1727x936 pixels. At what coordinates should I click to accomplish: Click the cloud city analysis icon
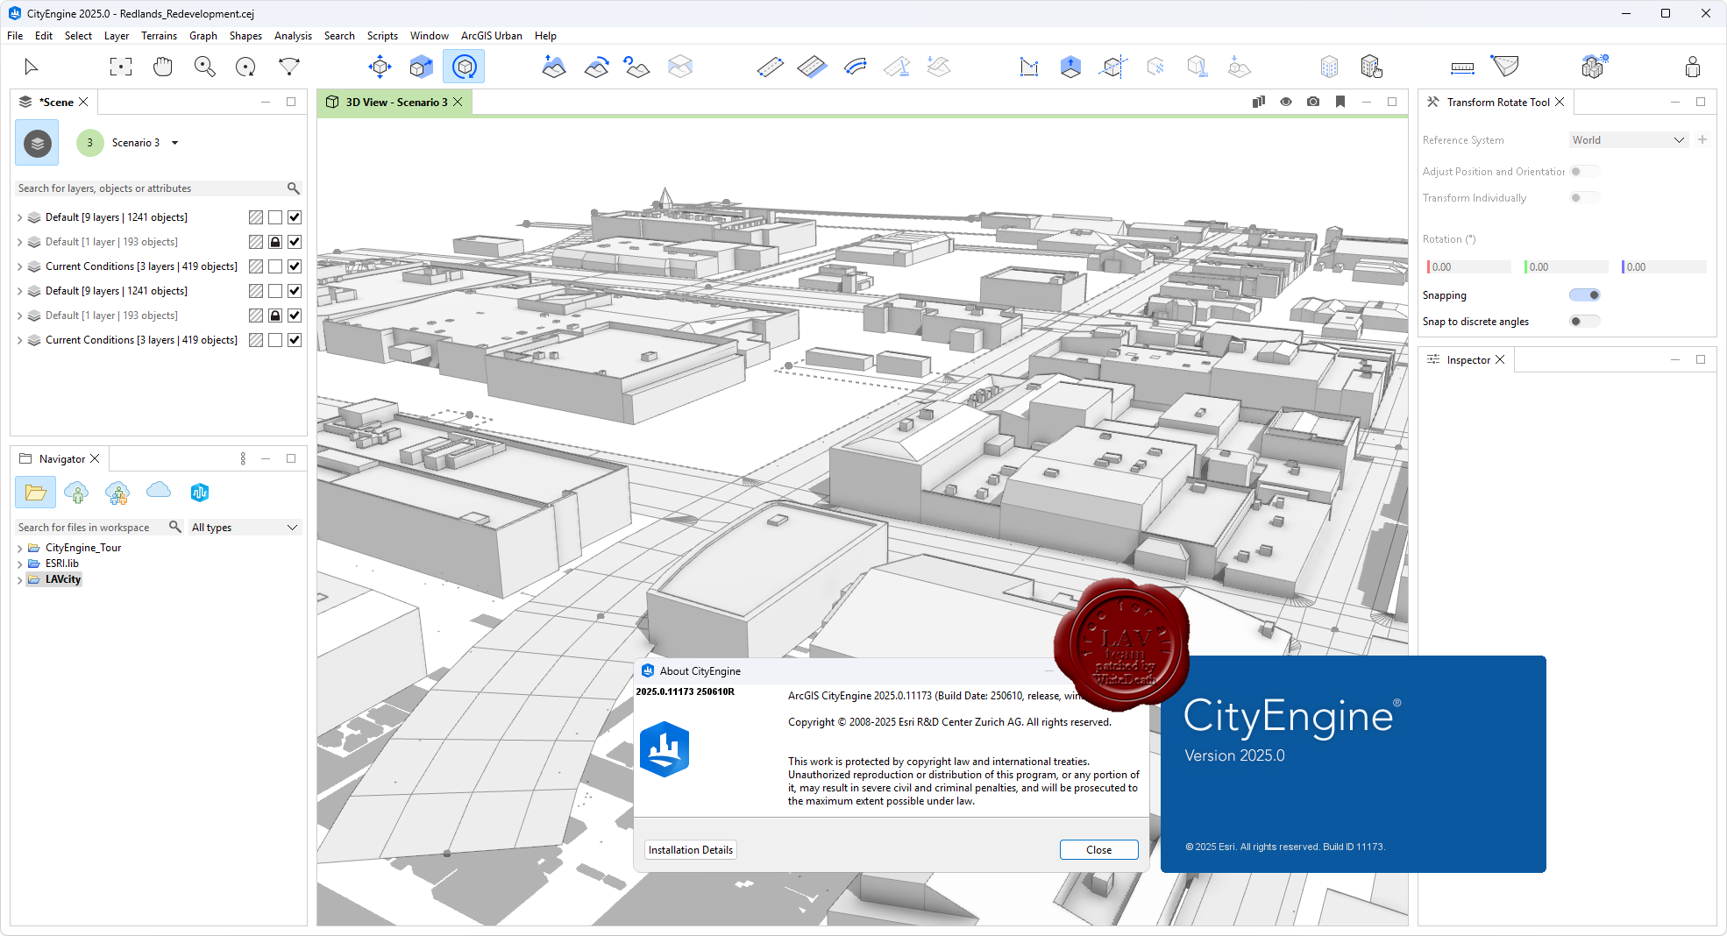point(1594,67)
